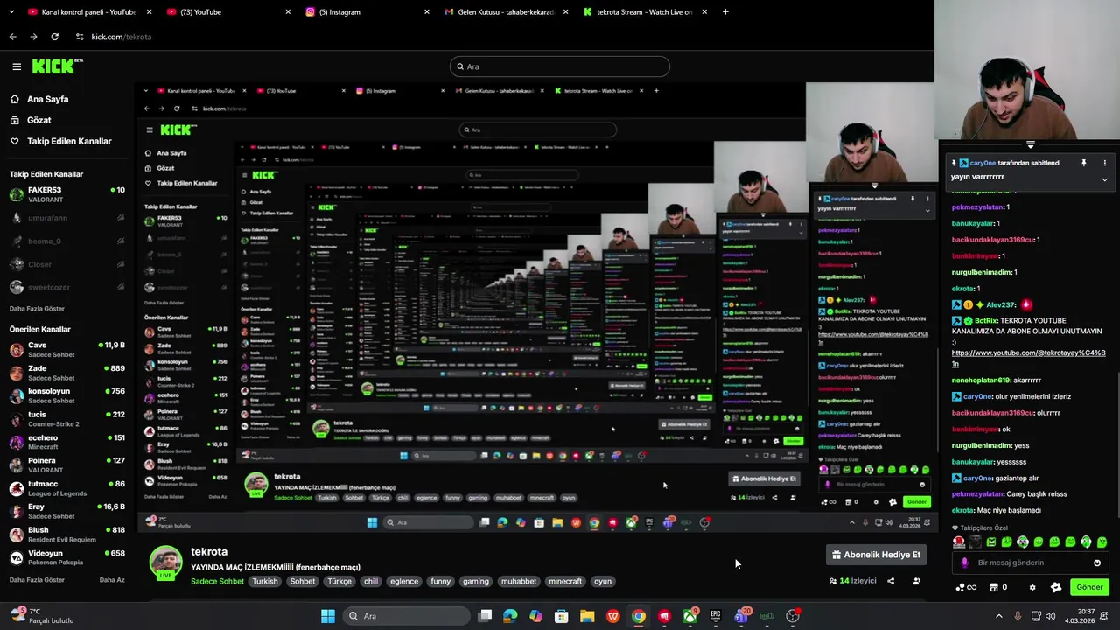The width and height of the screenshot is (1120, 630).
Task: Open recommended channel Blush
Action: pyautogui.click(x=66, y=534)
